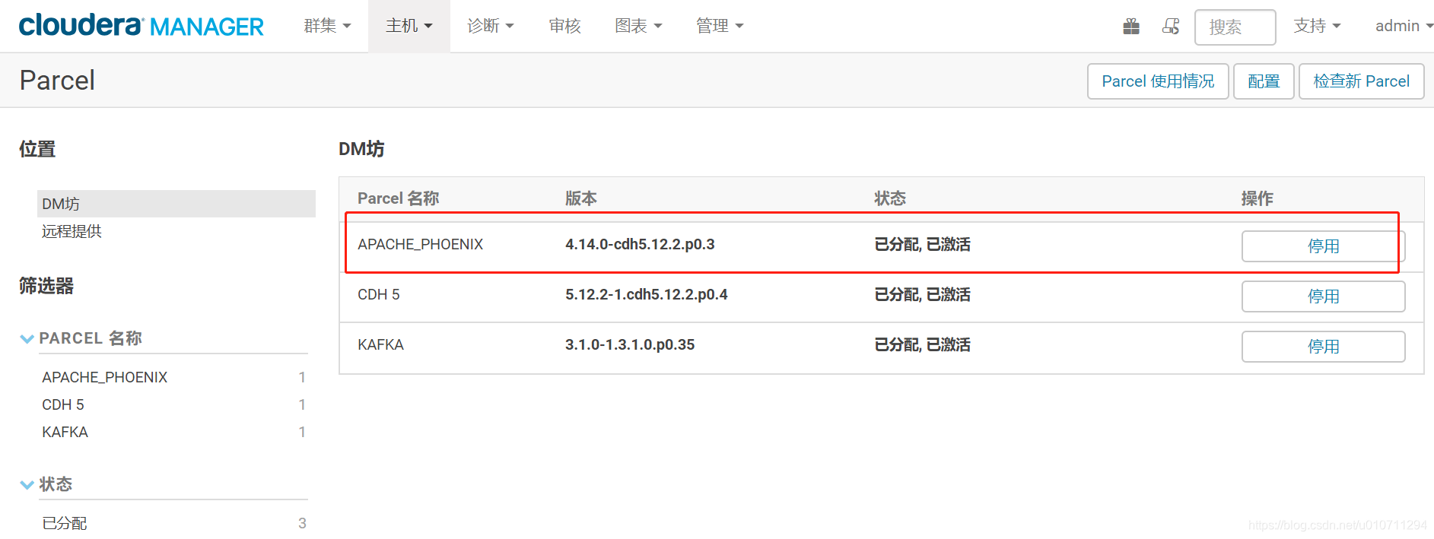Click the Cloudera Manager logo

click(141, 26)
